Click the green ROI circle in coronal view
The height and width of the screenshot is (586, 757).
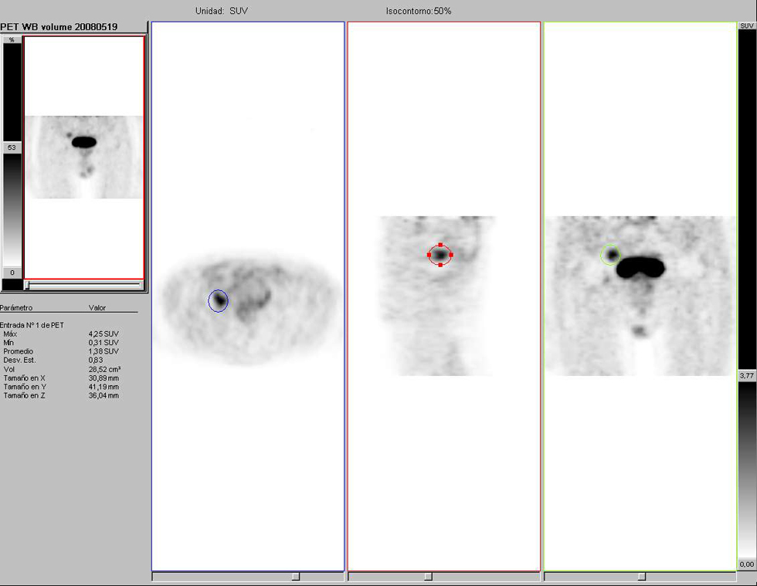click(x=610, y=255)
